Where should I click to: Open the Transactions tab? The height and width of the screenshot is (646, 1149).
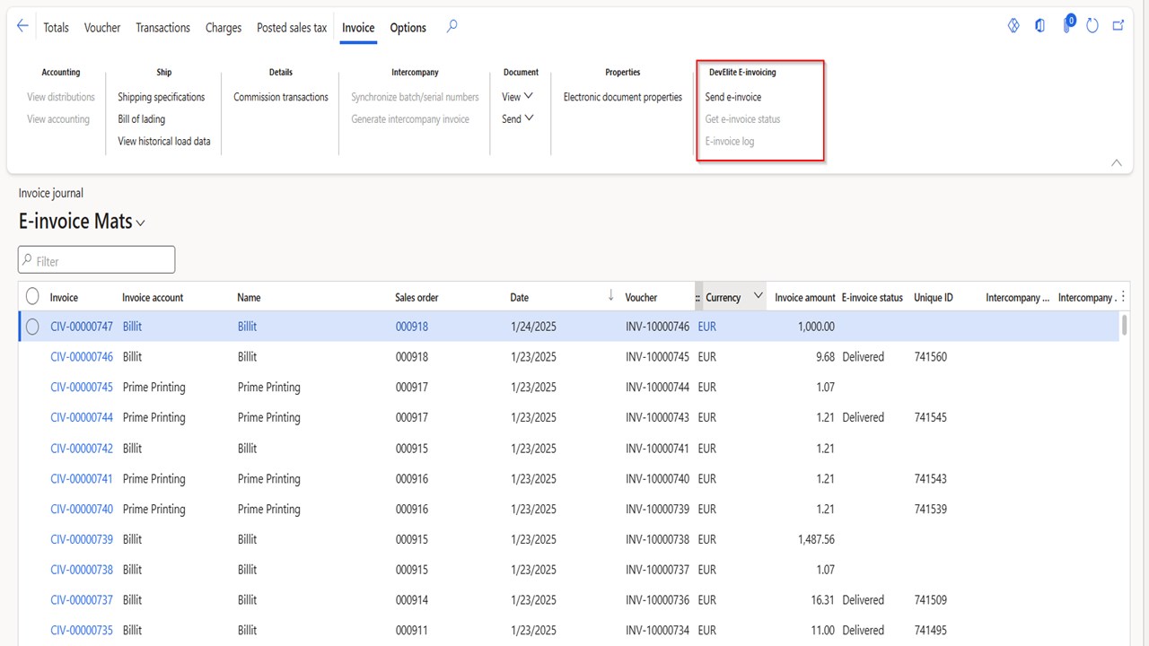(x=162, y=28)
